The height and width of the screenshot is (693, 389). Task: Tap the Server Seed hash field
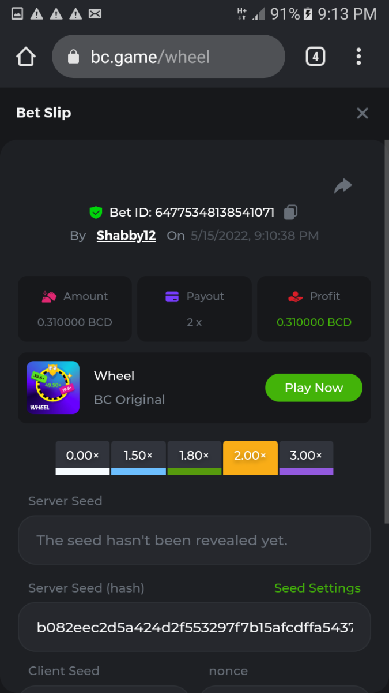pos(194,627)
